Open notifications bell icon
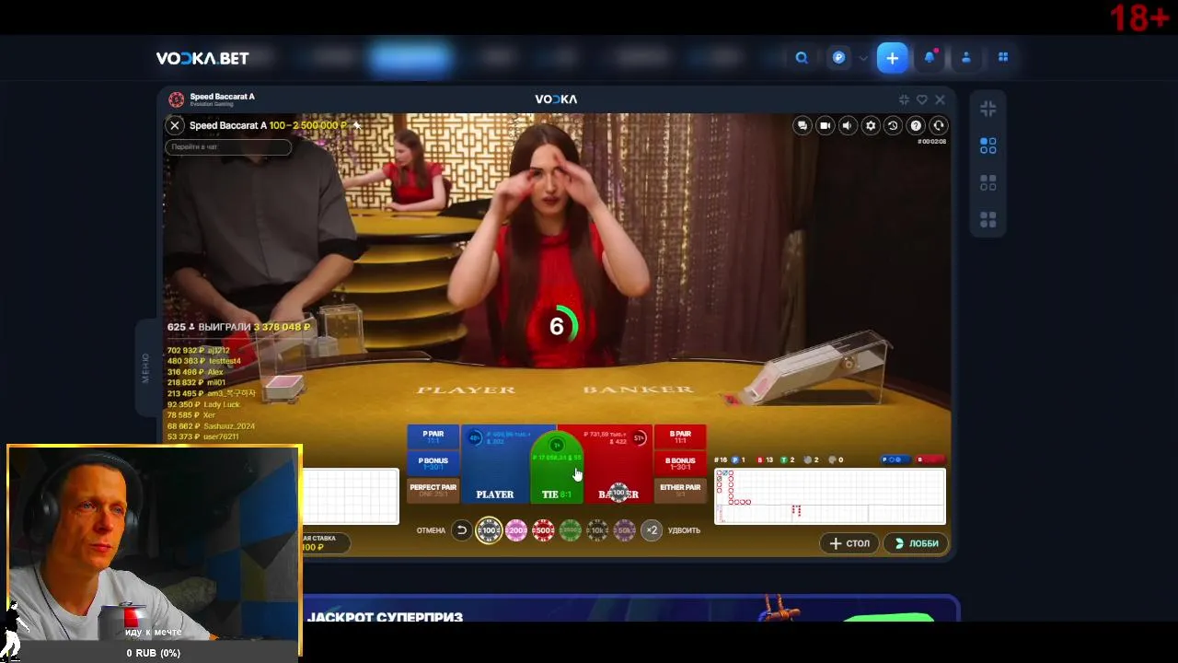 (930, 57)
